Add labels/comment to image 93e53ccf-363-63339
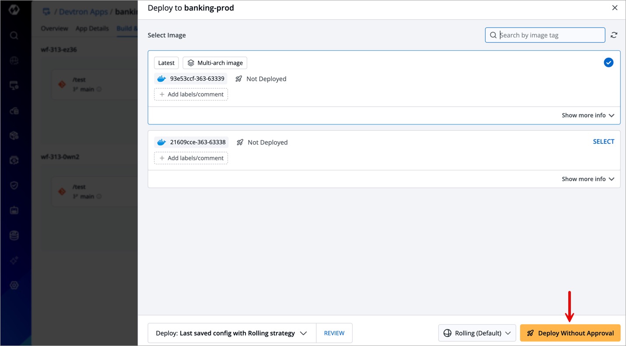 191,94
